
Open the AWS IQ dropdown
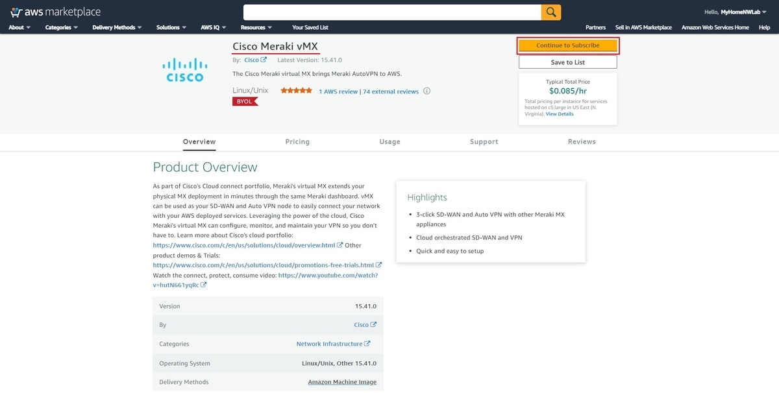[214, 27]
